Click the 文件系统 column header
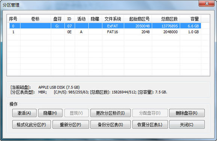This screenshot has width=217, height=141. pyautogui.click(x=113, y=19)
